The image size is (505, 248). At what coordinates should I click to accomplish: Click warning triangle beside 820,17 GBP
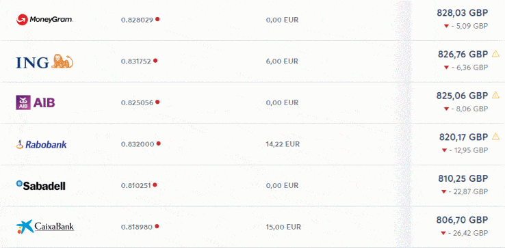pyautogui.click(x=495, y=137)
